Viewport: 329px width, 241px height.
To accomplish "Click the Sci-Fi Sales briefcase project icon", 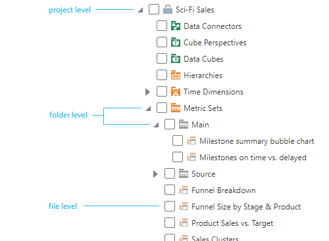I will [168, 10].
